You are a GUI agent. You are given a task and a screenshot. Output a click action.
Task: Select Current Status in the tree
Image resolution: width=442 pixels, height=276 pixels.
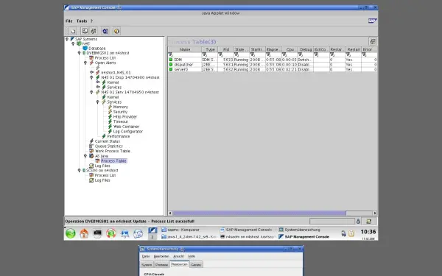point(107,141)
